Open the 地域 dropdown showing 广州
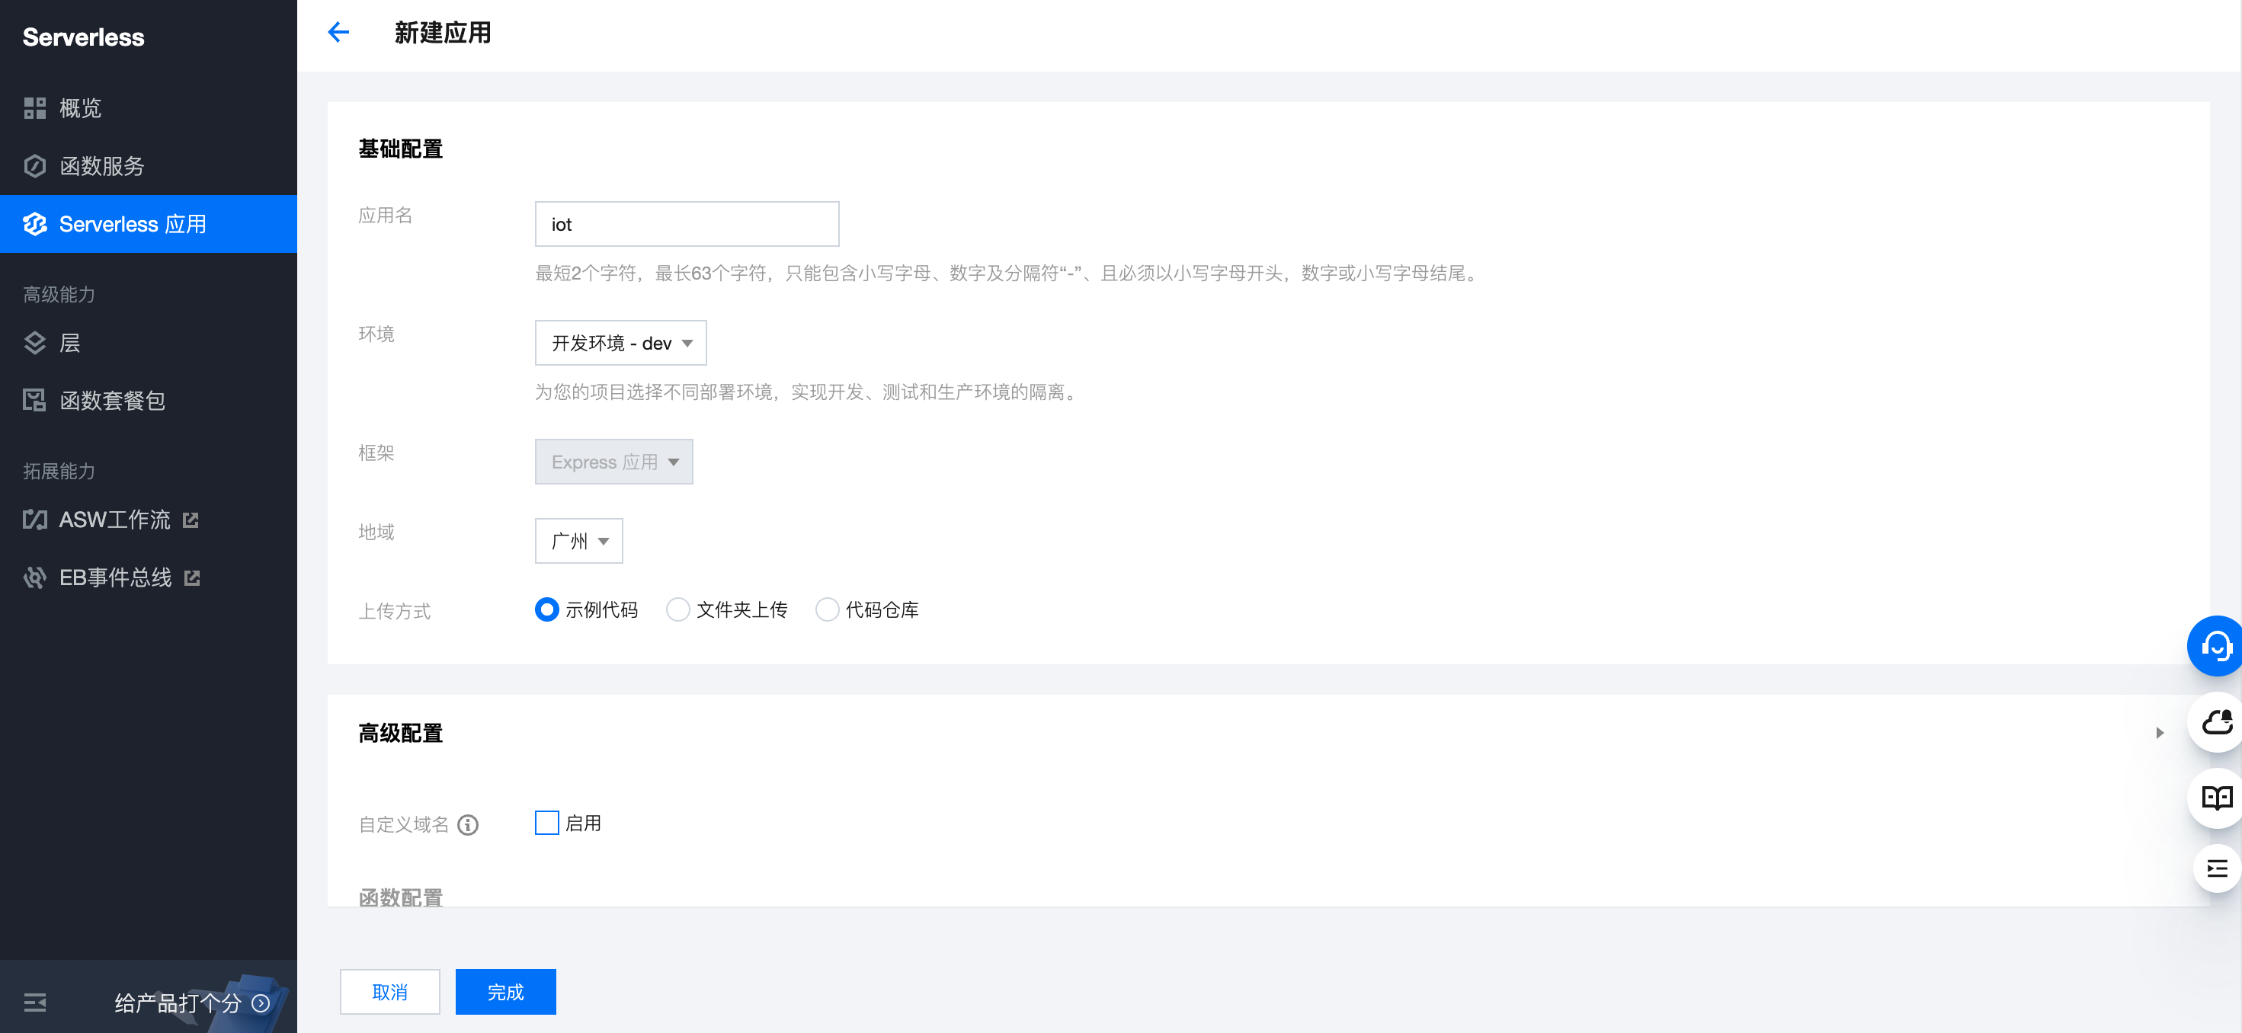 point(578,540)
